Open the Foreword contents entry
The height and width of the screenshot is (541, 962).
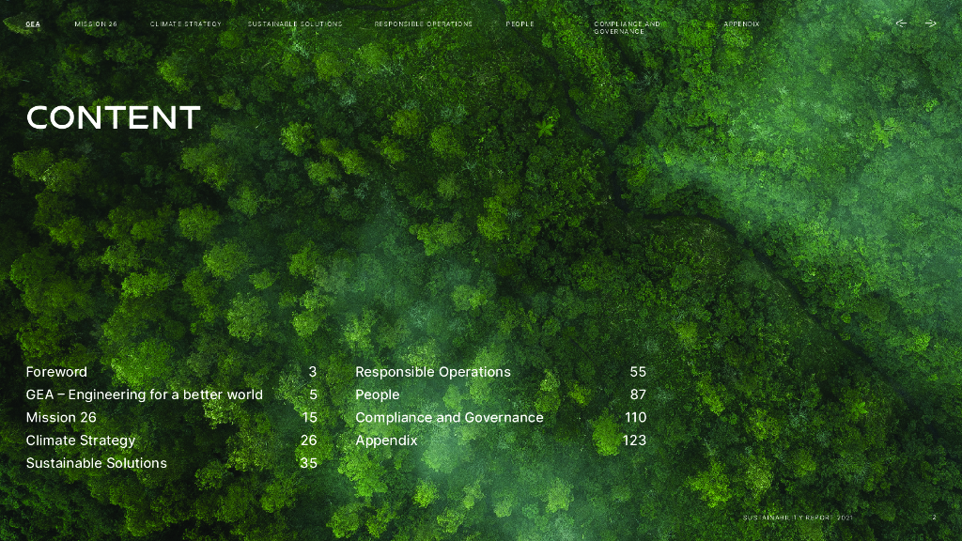56,372
